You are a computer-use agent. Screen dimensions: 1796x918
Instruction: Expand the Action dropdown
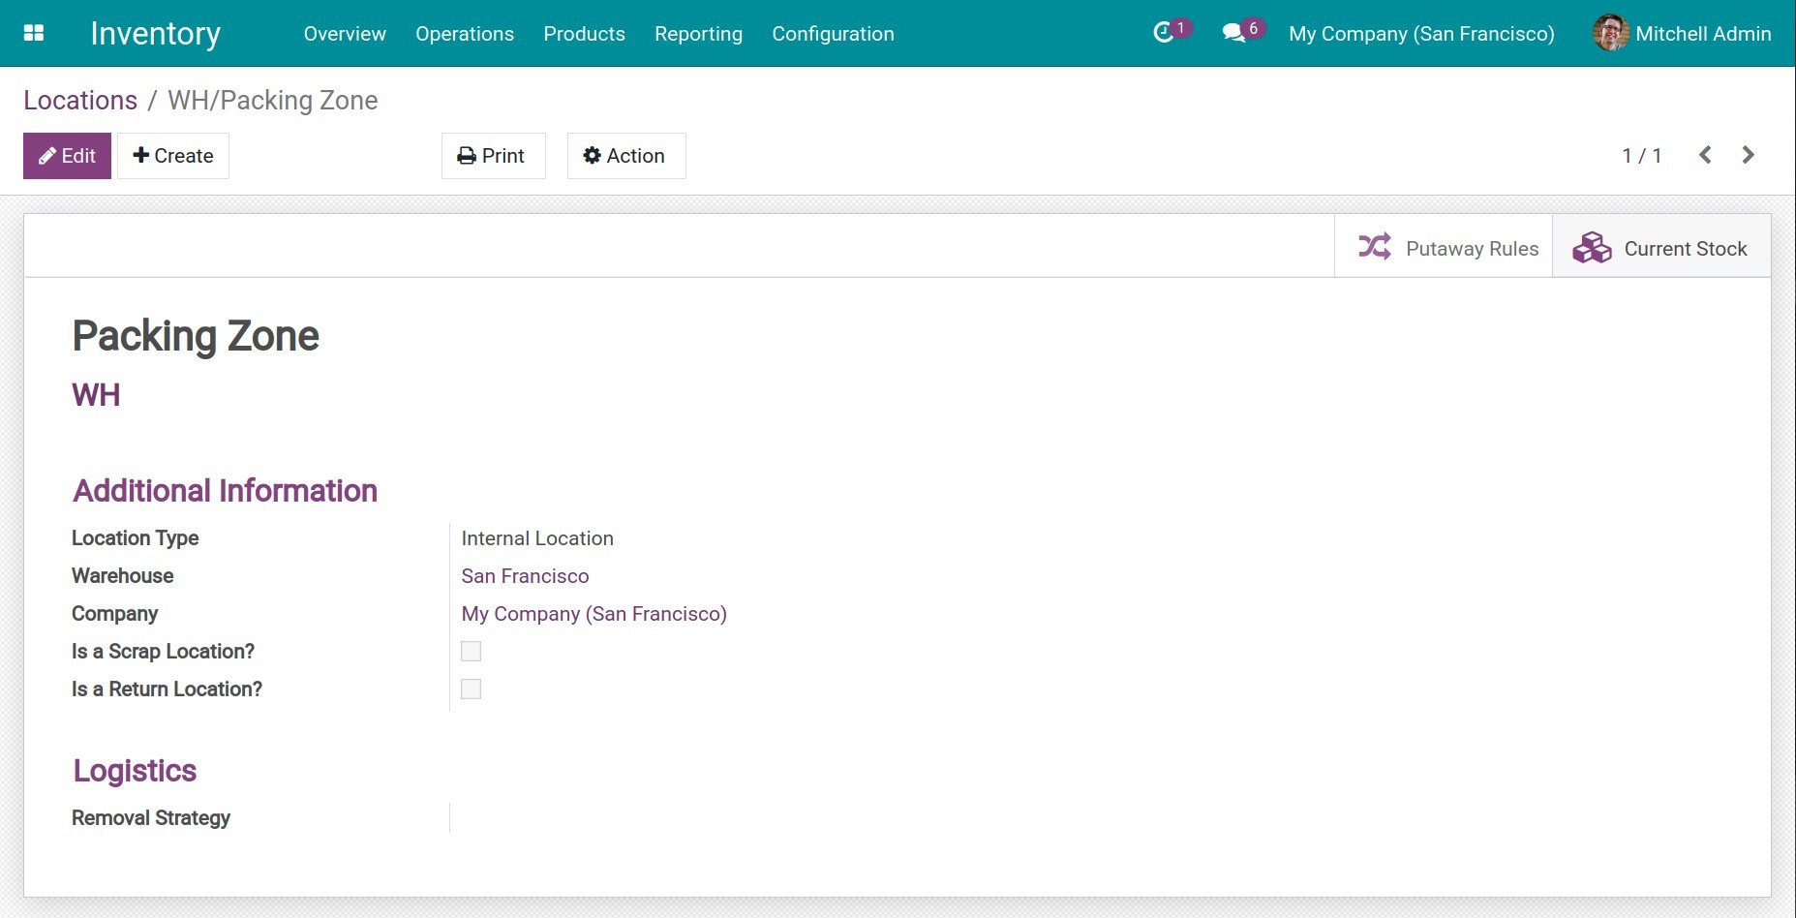tap(625, 156)
